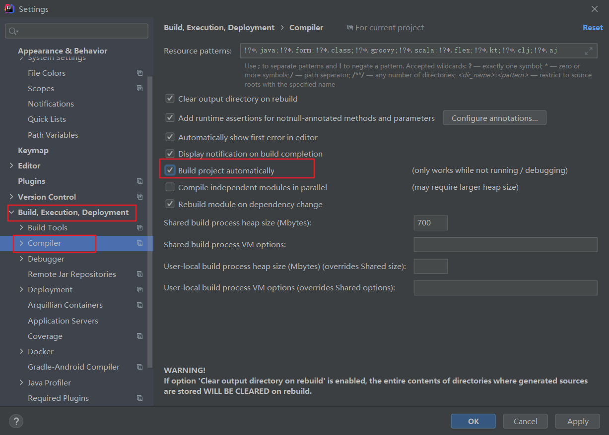Expand the Java Profiler node
This screenshot has height=435, width=609.
[21, 382]
